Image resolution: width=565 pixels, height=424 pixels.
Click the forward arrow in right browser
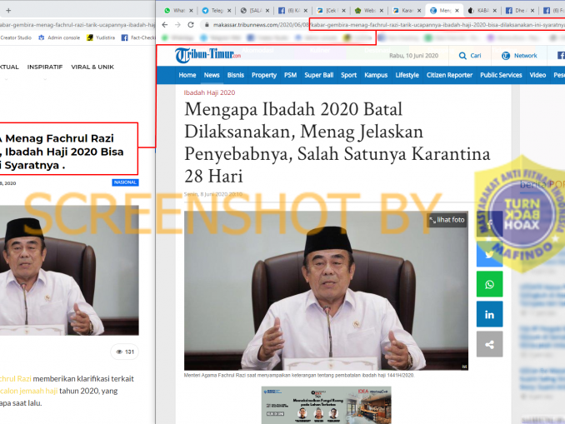(x=177, y=25)
